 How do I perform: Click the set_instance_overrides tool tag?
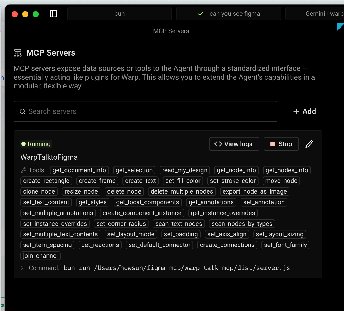coord(55,224)
